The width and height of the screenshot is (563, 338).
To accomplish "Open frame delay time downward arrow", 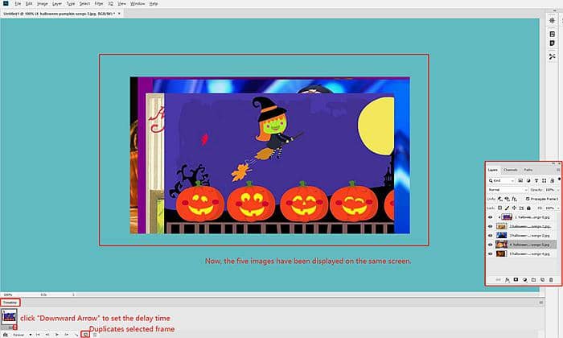I will tap(15, 328).
